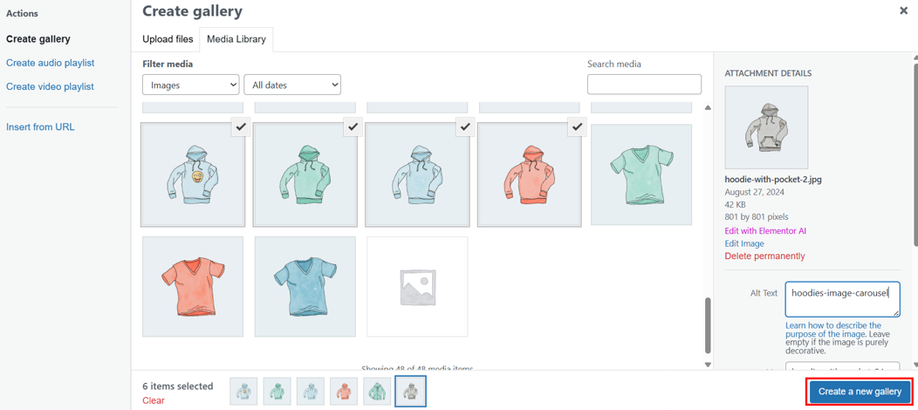
Task: Click the media grid scrollbar thumb
Action: click(x=707, y=325)
